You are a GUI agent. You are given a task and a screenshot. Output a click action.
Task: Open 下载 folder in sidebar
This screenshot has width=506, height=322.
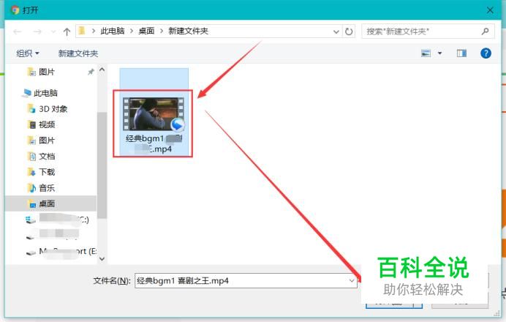(41, 172)
